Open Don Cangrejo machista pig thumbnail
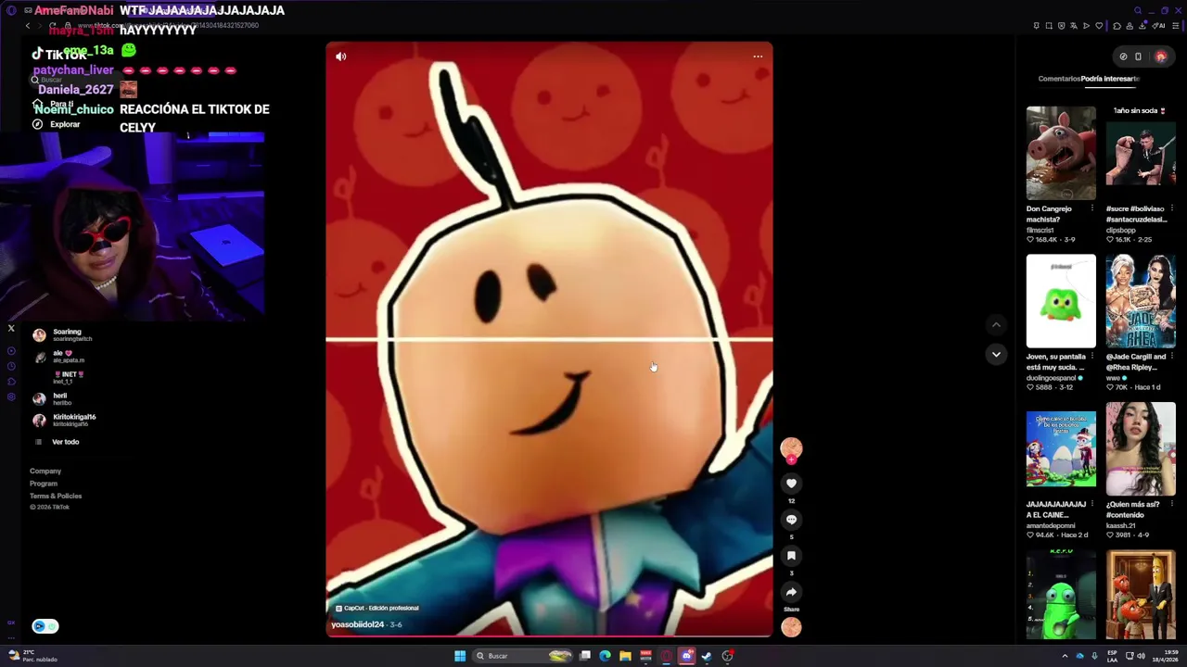The height and width of the screenshot is (667, 1187). (1061, 153)
